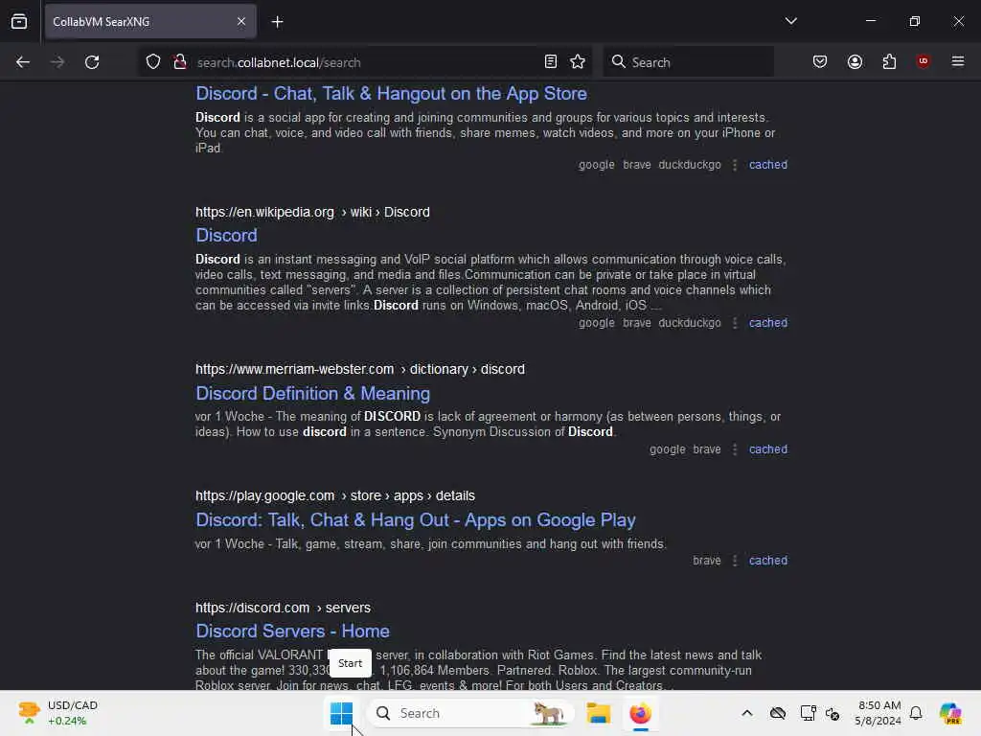Open Wikipedia Discord result title
981x736 pixels.
[x=226, y=236]
